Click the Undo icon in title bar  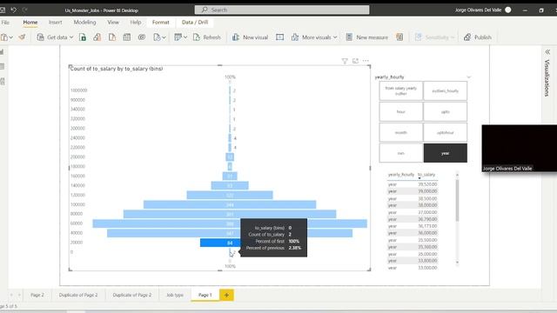[14, 10]
